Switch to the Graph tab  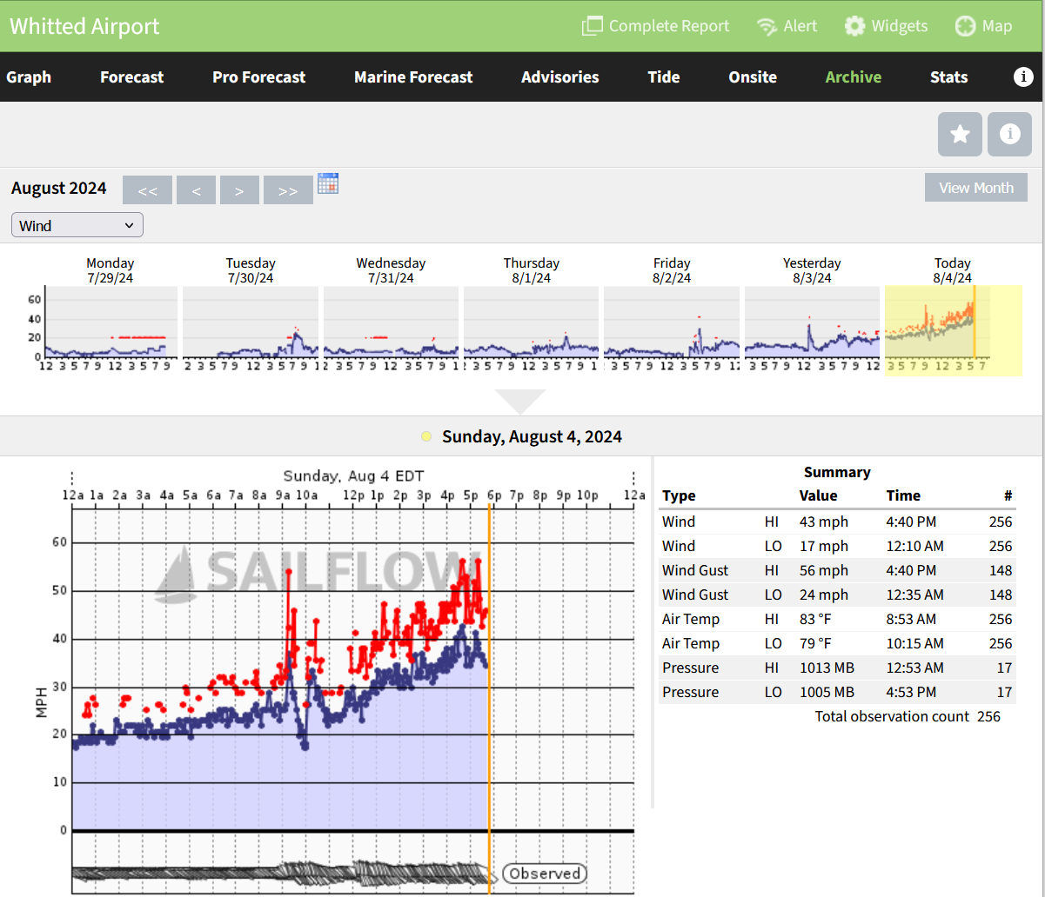pyautogui.click(x=29, y=76)
